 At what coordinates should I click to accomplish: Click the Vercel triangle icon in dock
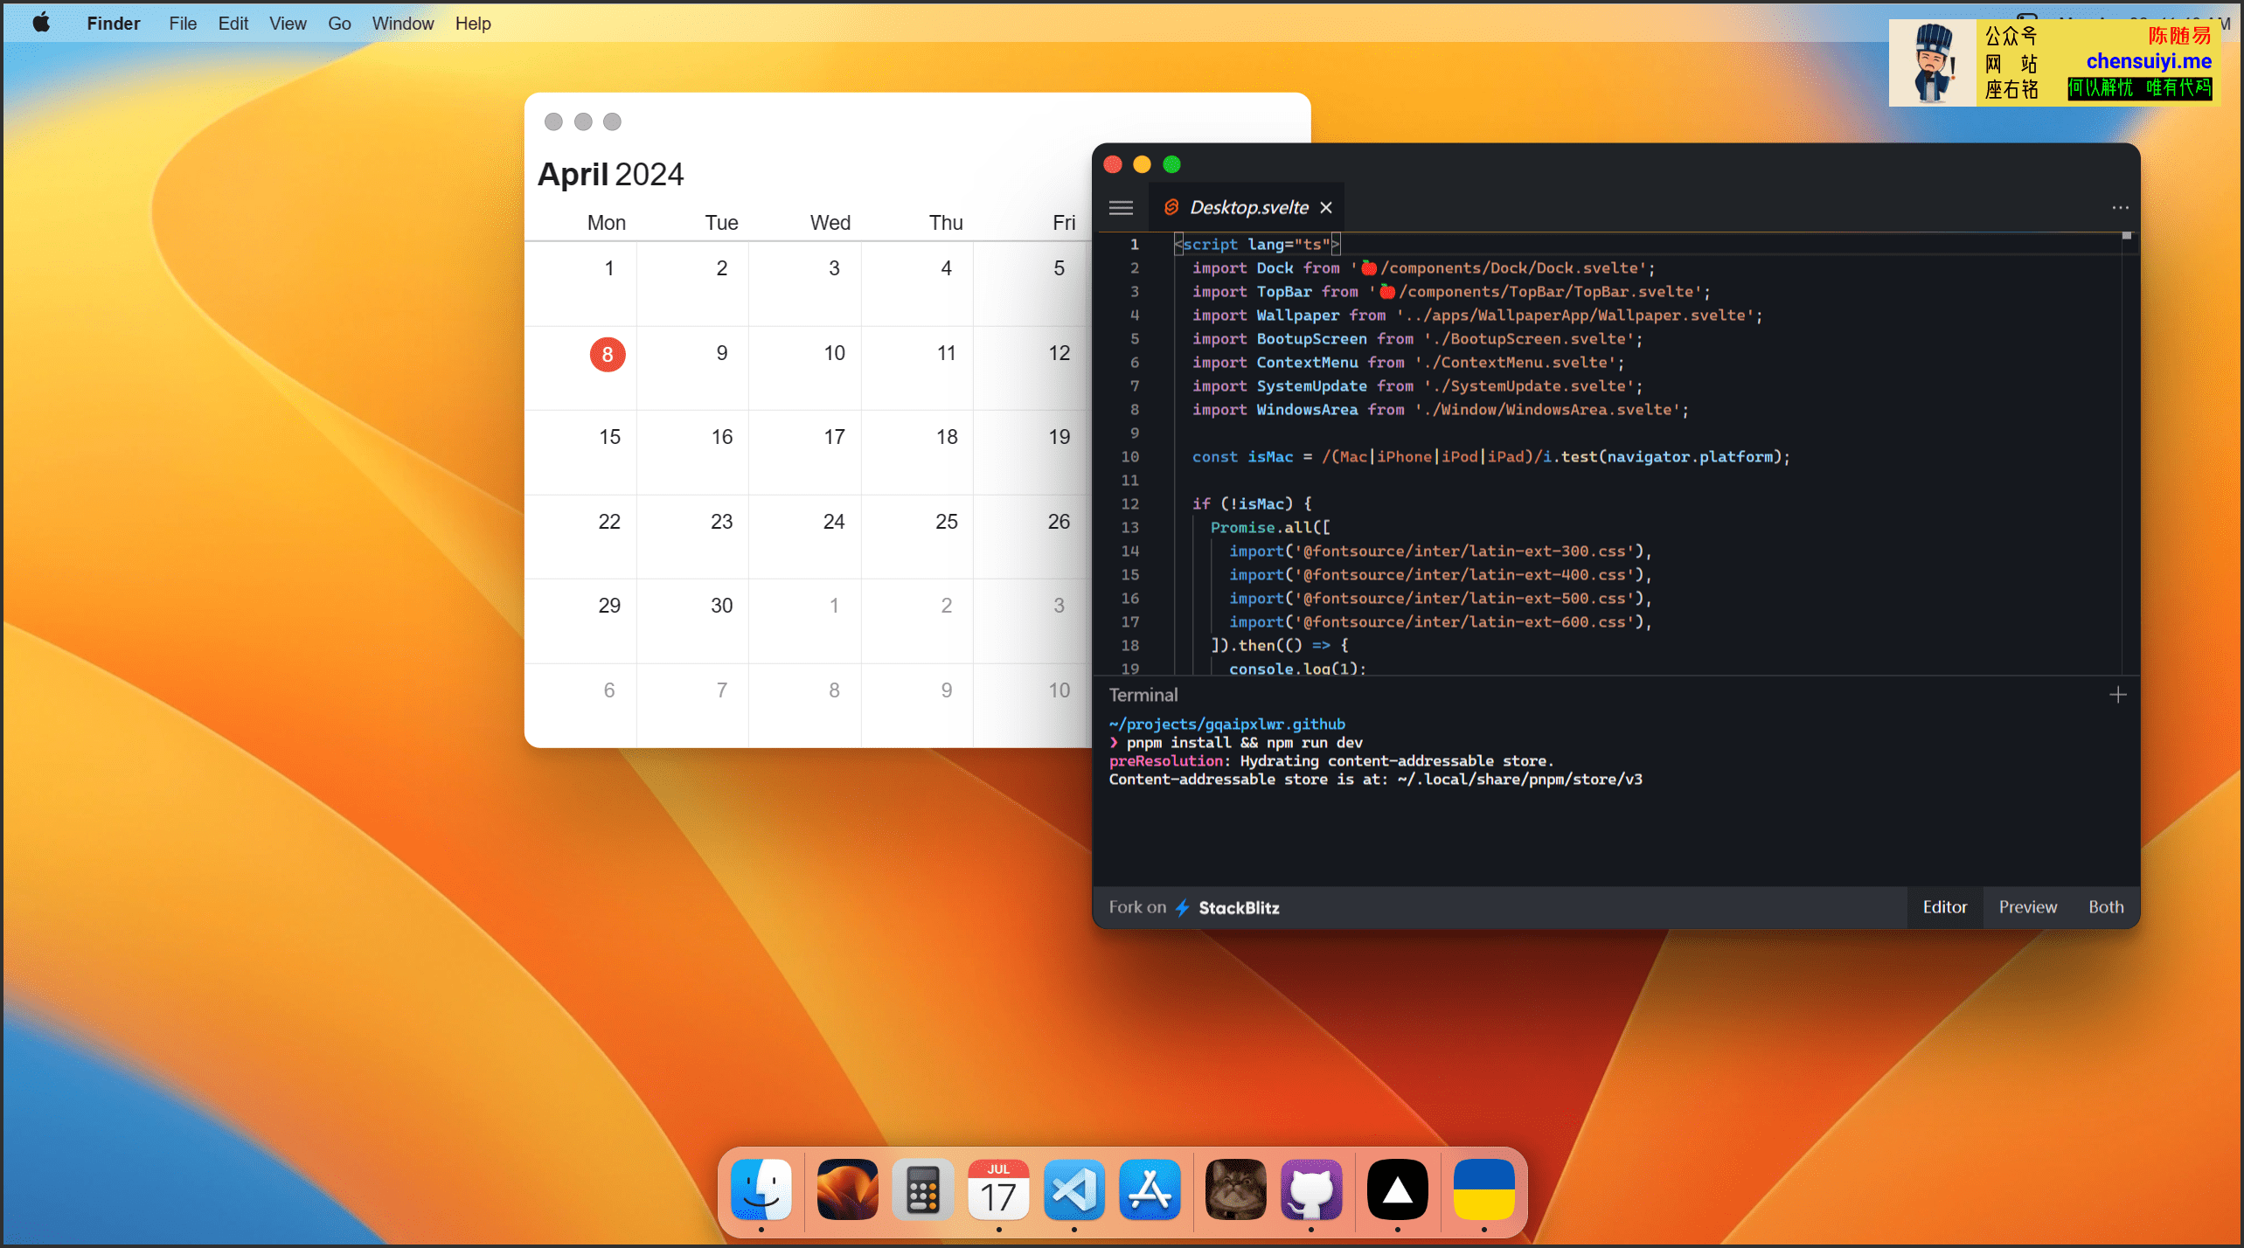tap(1395, 1193)
